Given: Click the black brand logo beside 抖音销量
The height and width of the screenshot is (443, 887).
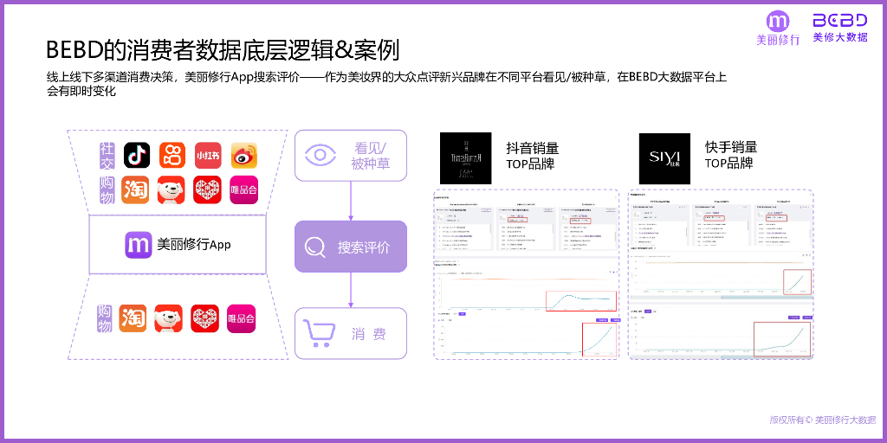Looking at the screenshot, I should 465,158.
